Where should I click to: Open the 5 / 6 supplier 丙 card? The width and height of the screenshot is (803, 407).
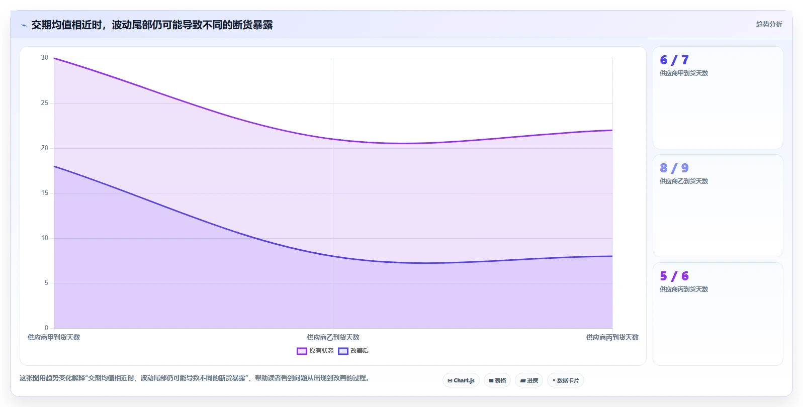click(x=718, y=314)
